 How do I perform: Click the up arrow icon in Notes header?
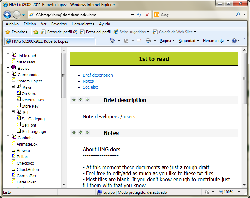(74, 132)
